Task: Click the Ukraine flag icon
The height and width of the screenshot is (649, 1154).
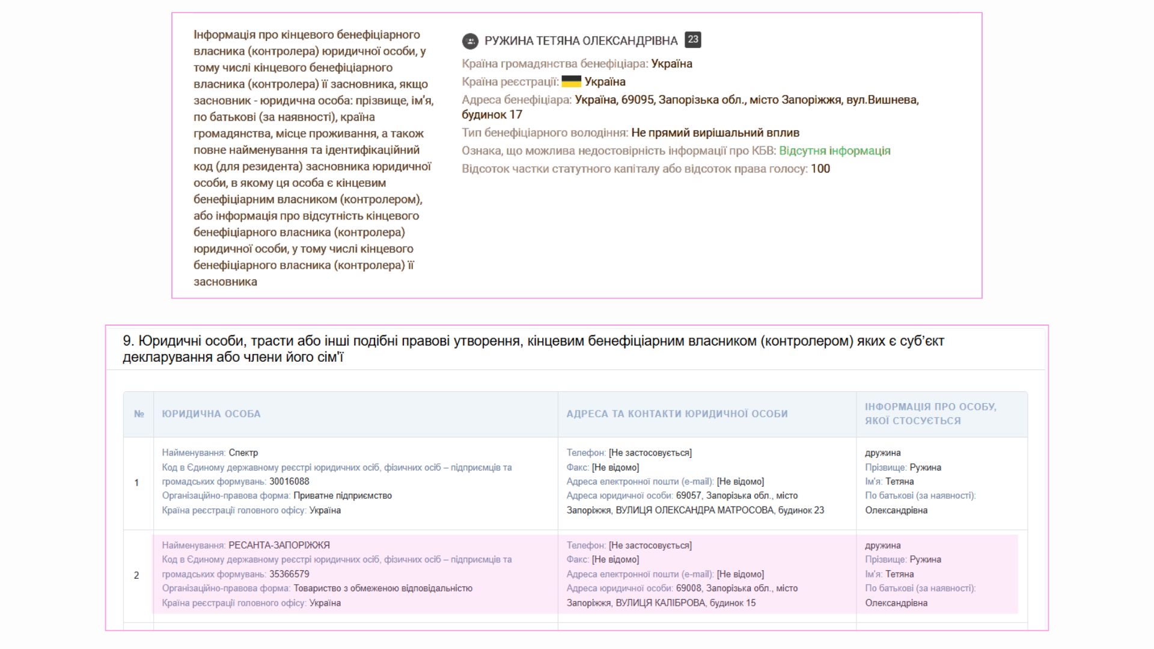Action: (571, 82)
